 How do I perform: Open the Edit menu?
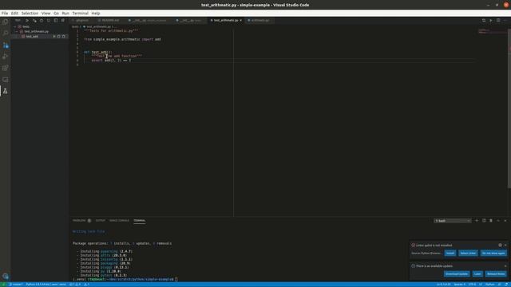point(14,14)
